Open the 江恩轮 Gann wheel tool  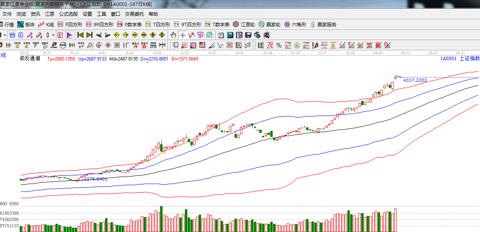point(244,24)
